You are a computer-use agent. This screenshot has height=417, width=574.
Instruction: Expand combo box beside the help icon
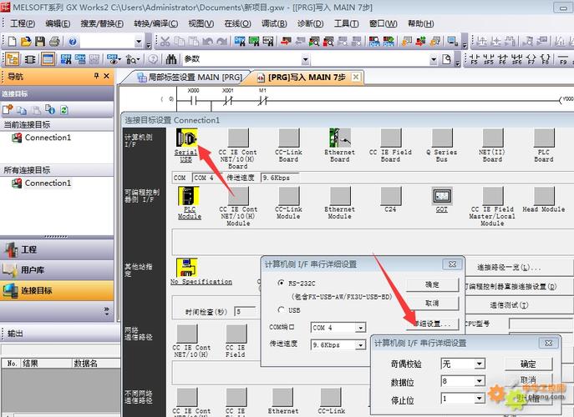tap(139, 42)
